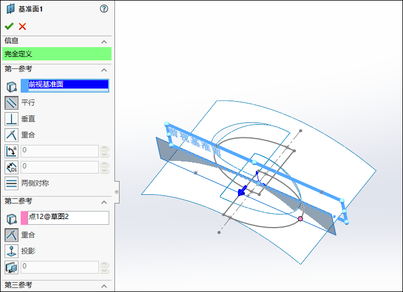This screenshot has width=403, height=292.
Task: Click the pink point on the ellipse
Action: (300, 219)
